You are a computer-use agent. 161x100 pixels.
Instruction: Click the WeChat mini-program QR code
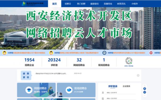(x=129, y=61)
